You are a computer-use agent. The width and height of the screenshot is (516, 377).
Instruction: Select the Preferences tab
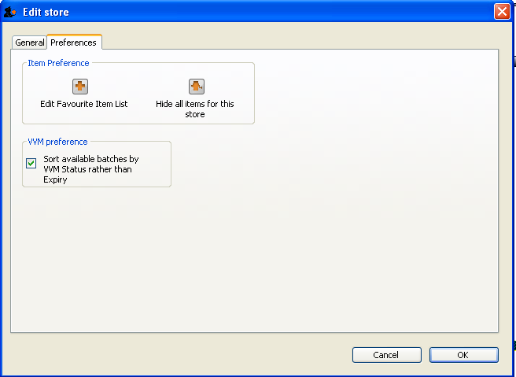point(74,43)
